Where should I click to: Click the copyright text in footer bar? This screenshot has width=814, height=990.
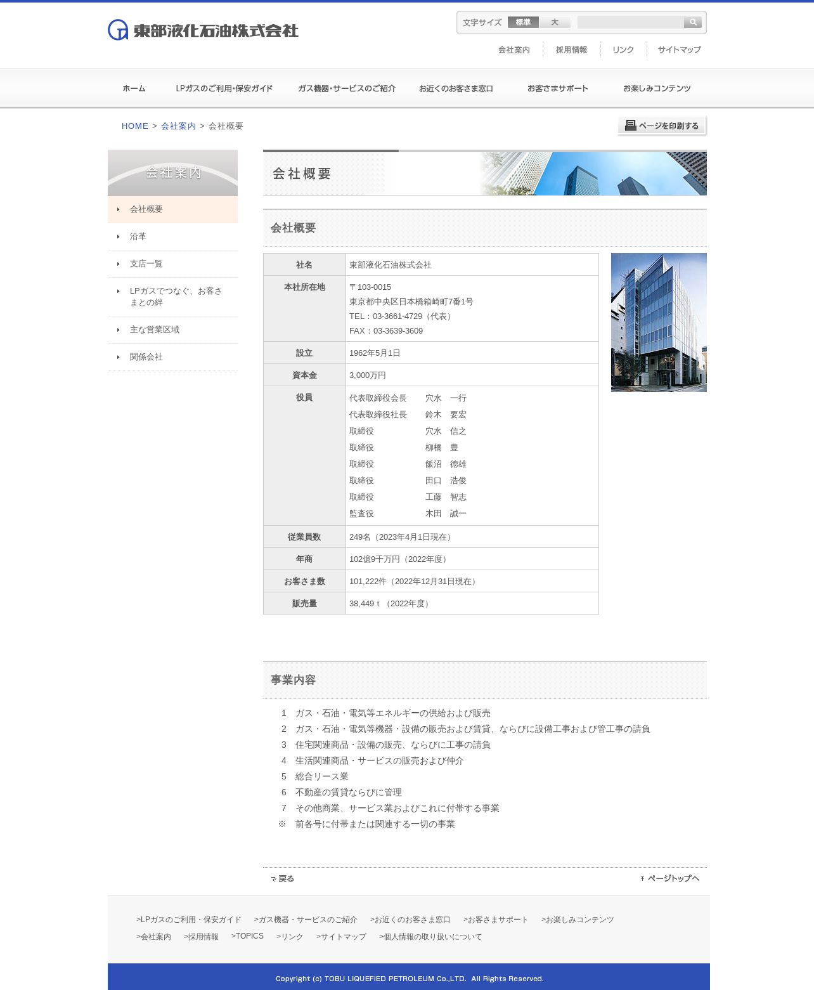[x=410, y=979]
